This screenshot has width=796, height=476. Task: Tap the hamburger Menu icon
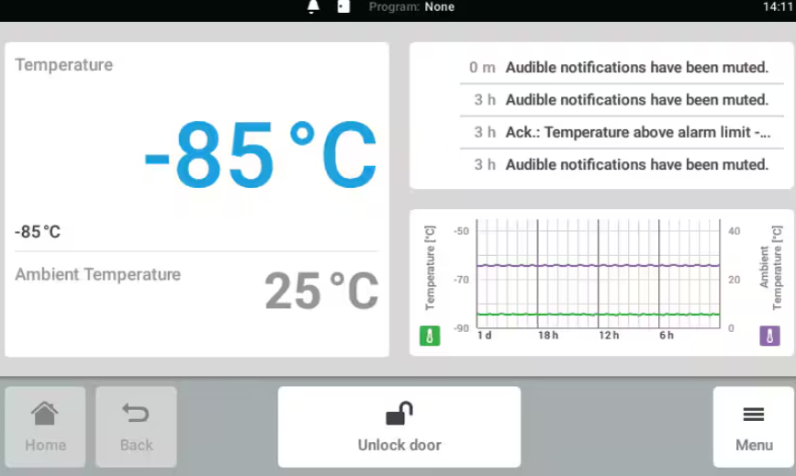click(754, 415)
